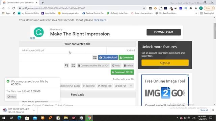
Task: Open Task View on the taskbar
Action: pyautogui.click(x=11, y=118)
